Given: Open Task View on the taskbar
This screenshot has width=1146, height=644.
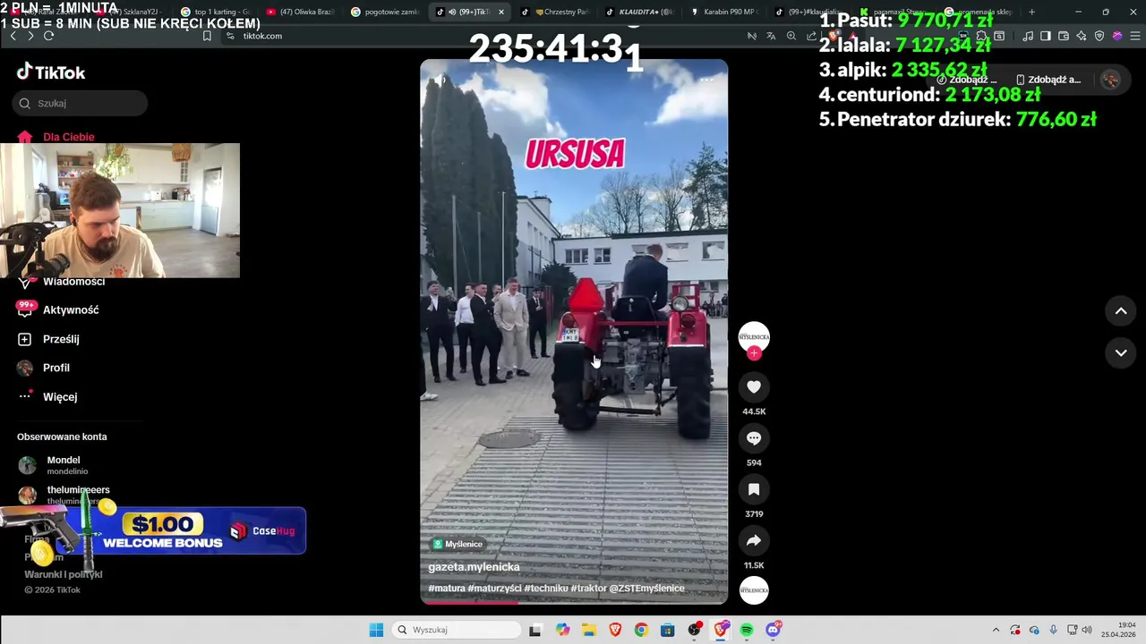Looking at the screenshot, I should click(535, 630).
